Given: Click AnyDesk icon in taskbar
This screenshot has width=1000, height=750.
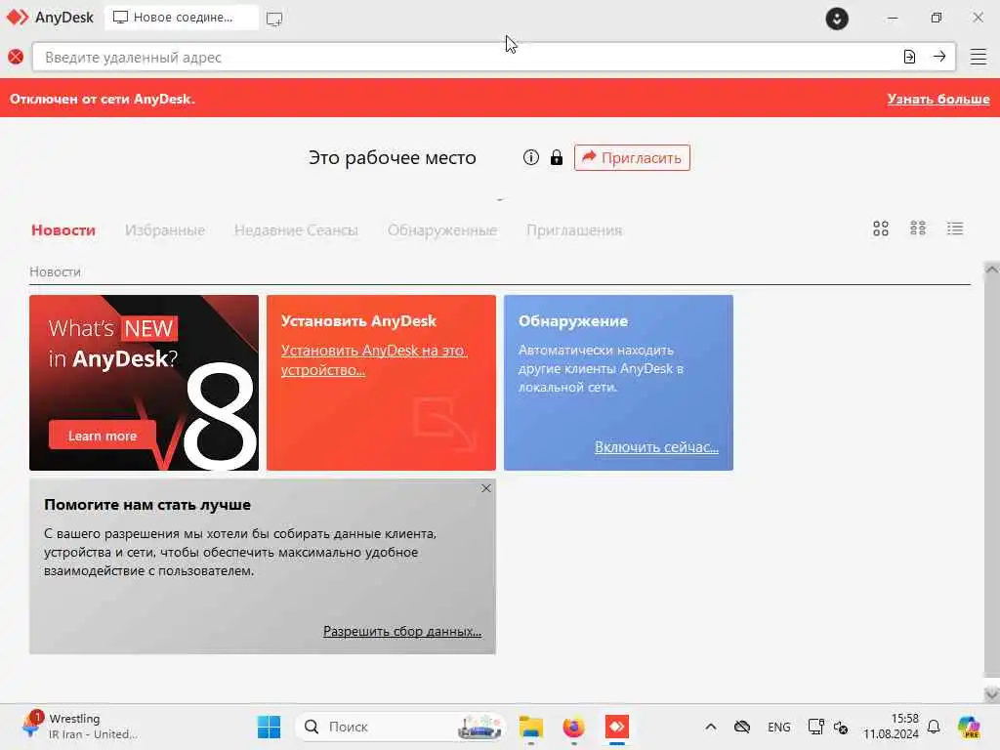Looking at the screenshot, I should click(617, 727).
